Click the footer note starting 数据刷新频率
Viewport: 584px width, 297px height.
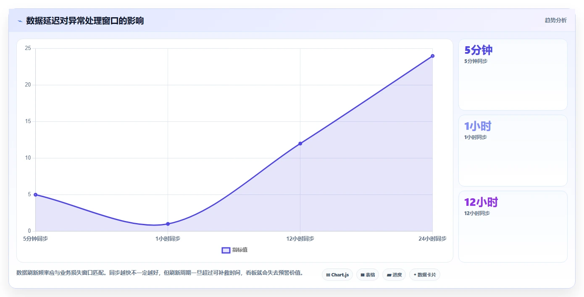pos(160,273)
